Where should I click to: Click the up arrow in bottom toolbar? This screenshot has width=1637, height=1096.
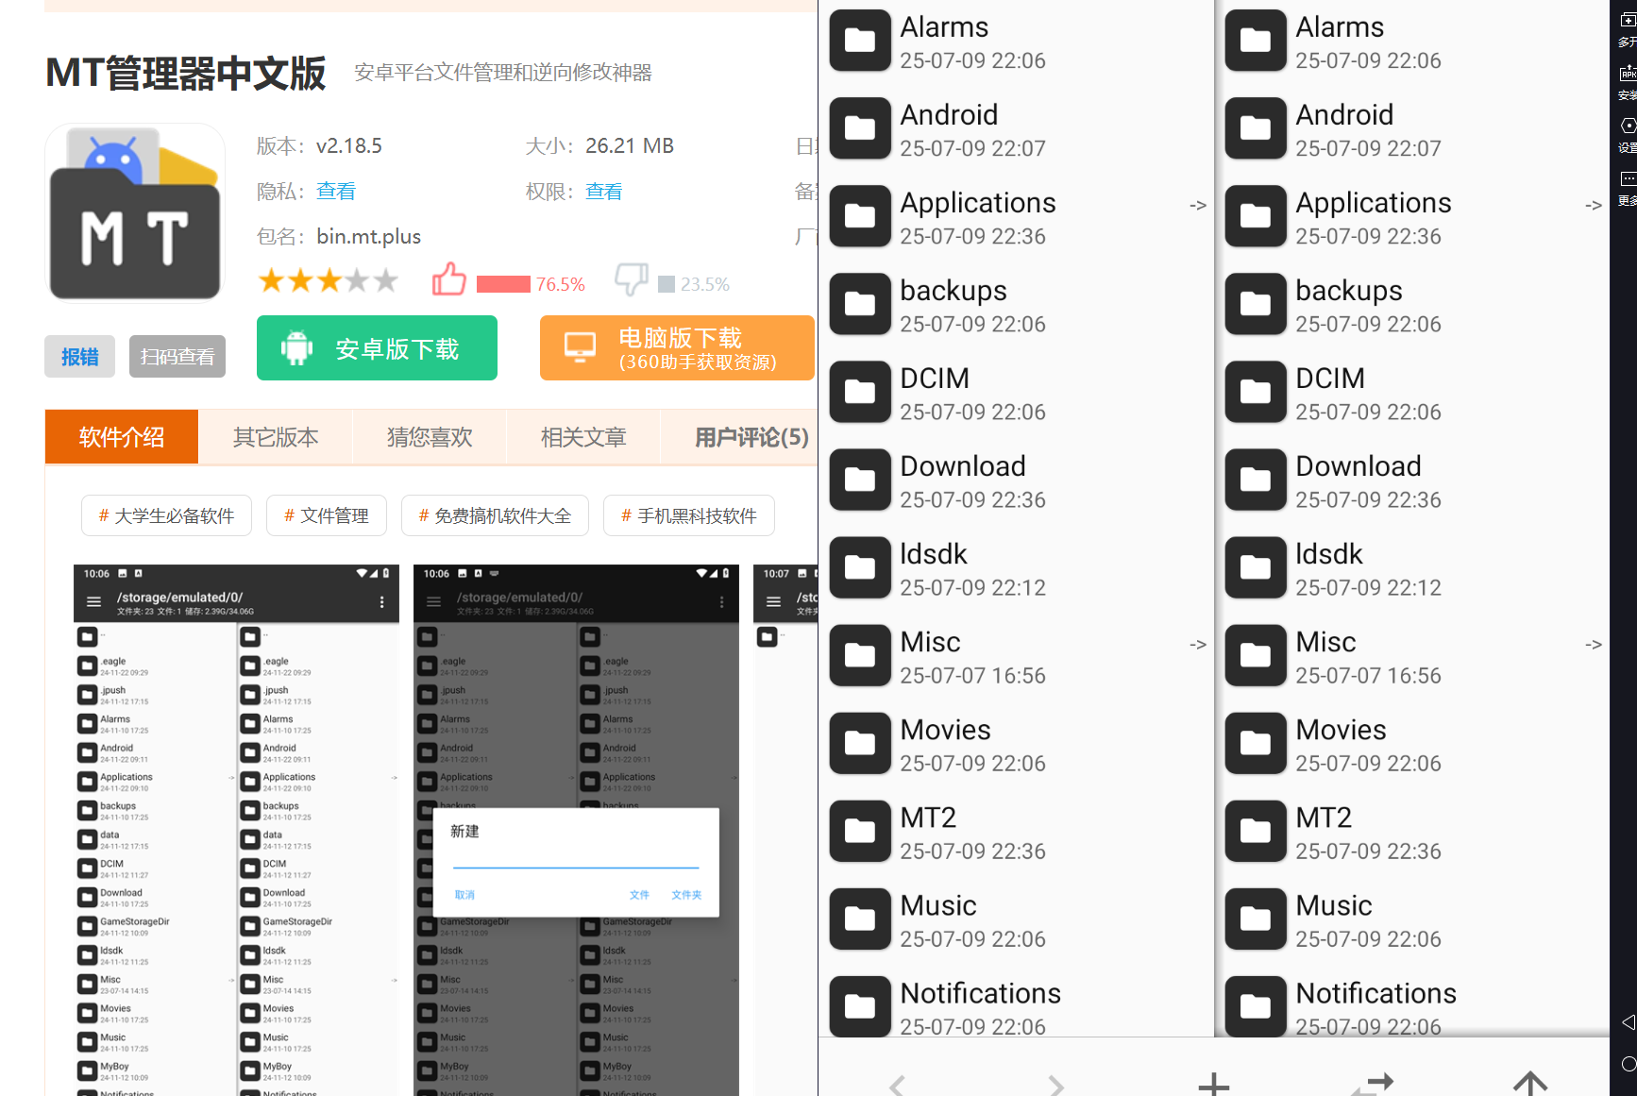1529,1083
